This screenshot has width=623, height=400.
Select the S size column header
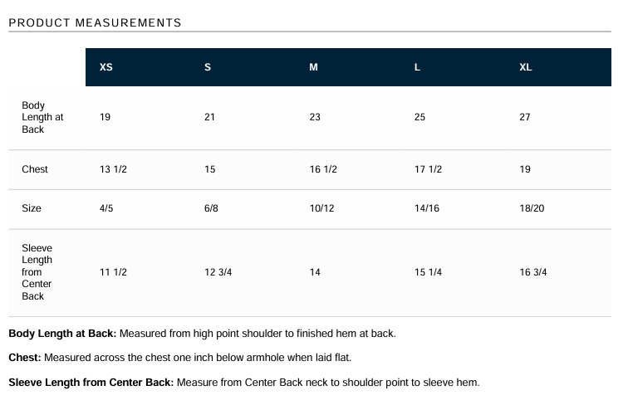tap(208, 67)
